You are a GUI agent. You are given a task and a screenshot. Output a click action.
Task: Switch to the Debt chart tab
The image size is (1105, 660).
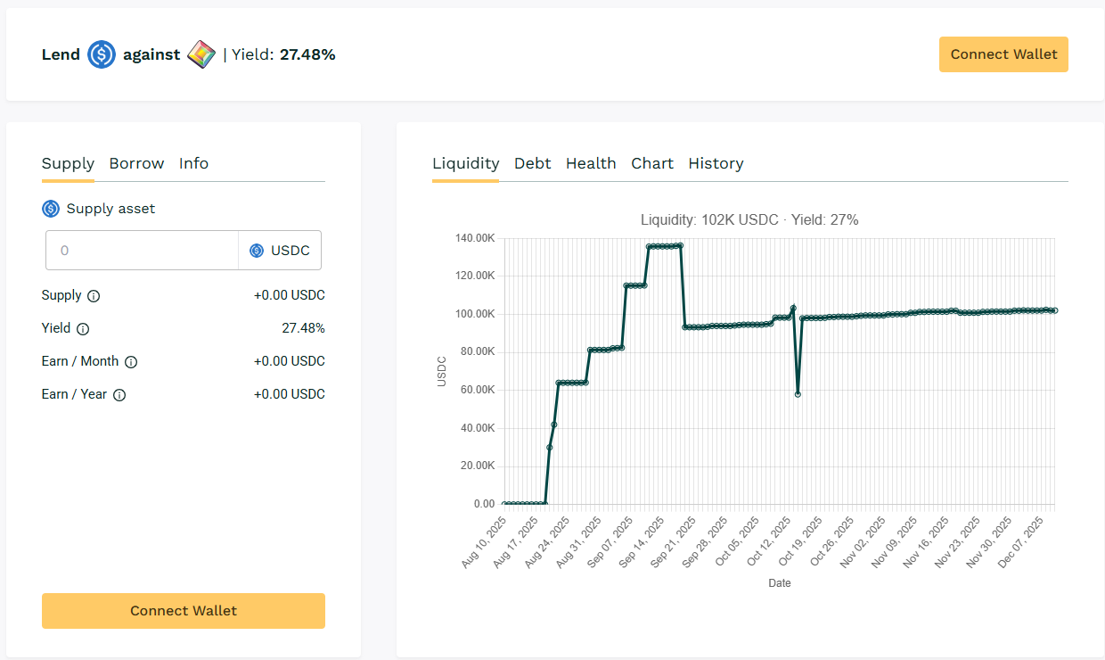tap(532, 163)
